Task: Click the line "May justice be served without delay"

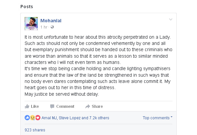Action: (x=62, y=95)
